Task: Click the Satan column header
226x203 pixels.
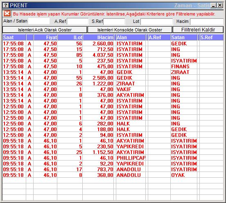Action: [x=184, y=38]
